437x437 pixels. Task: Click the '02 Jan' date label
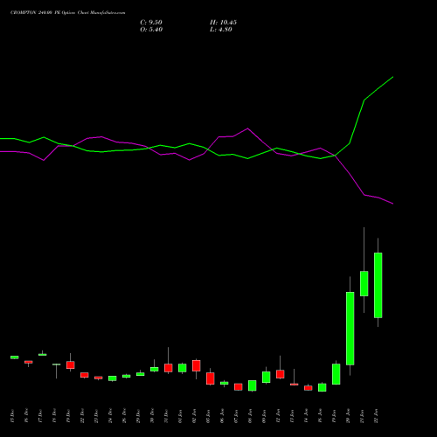194,416
